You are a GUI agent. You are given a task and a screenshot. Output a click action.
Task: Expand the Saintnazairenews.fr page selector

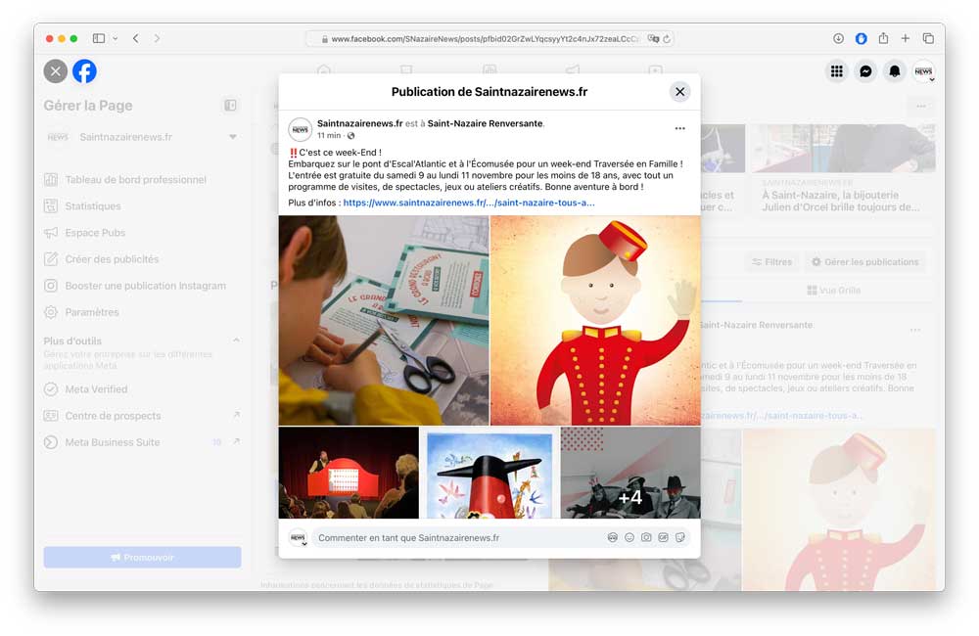tap(233, 137)
